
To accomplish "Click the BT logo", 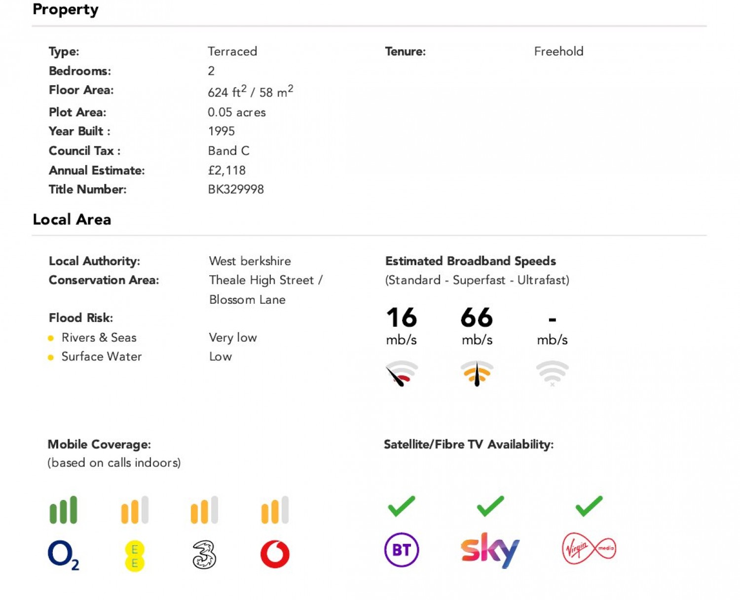I will (x=402, y=550).
